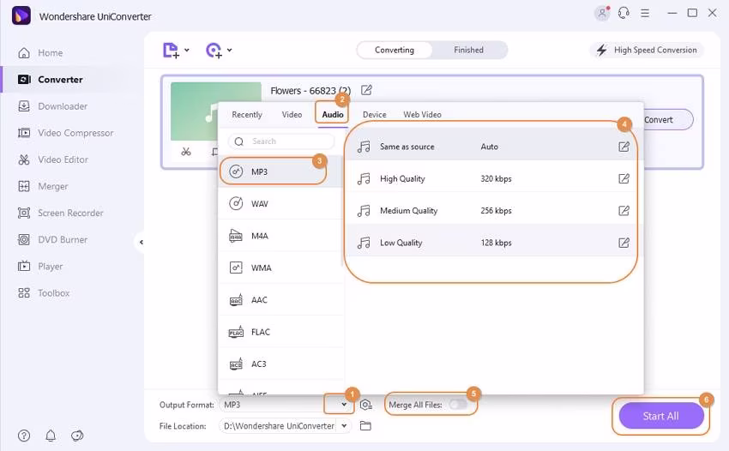This screenshot has width=729, height=451.
Task: Select the Device tab in format popup
Action: (x=374, y=114)
